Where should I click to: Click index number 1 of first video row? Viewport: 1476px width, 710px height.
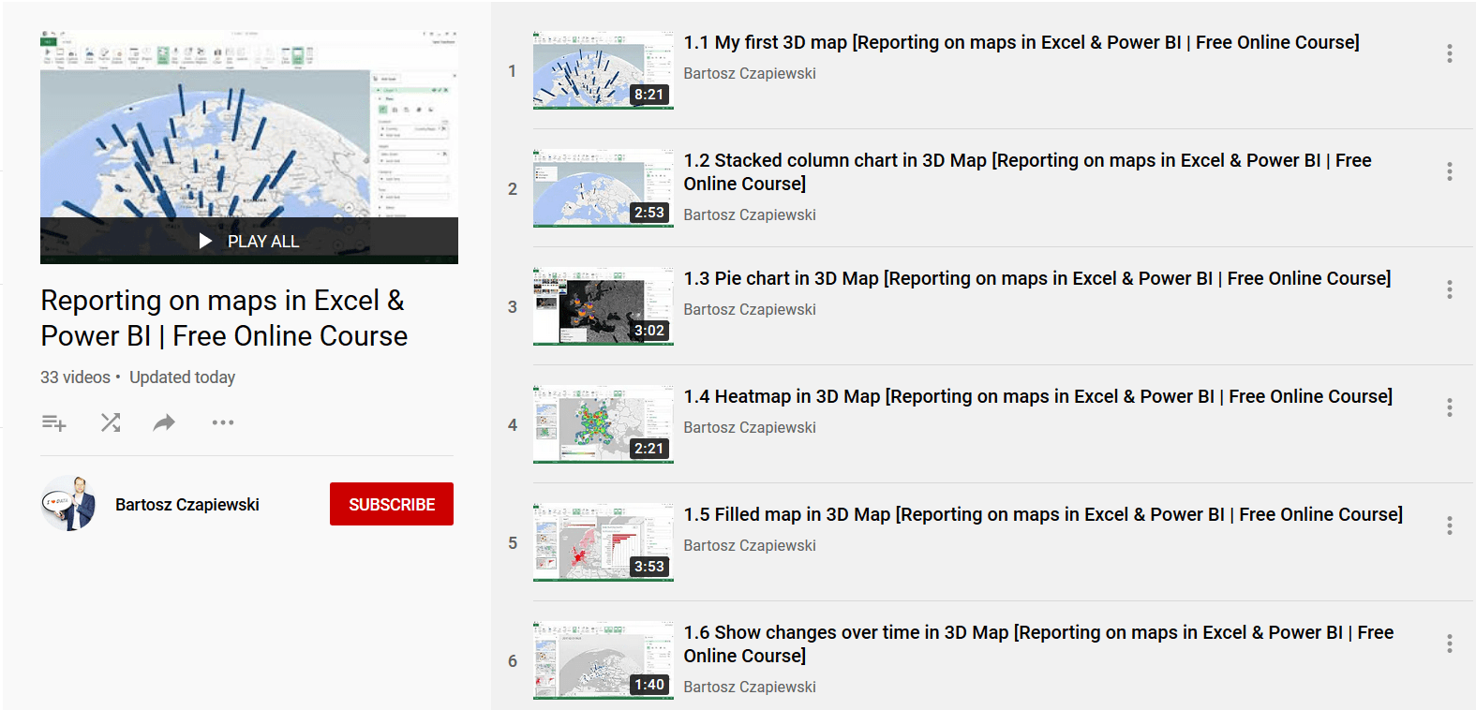(513, 71)
